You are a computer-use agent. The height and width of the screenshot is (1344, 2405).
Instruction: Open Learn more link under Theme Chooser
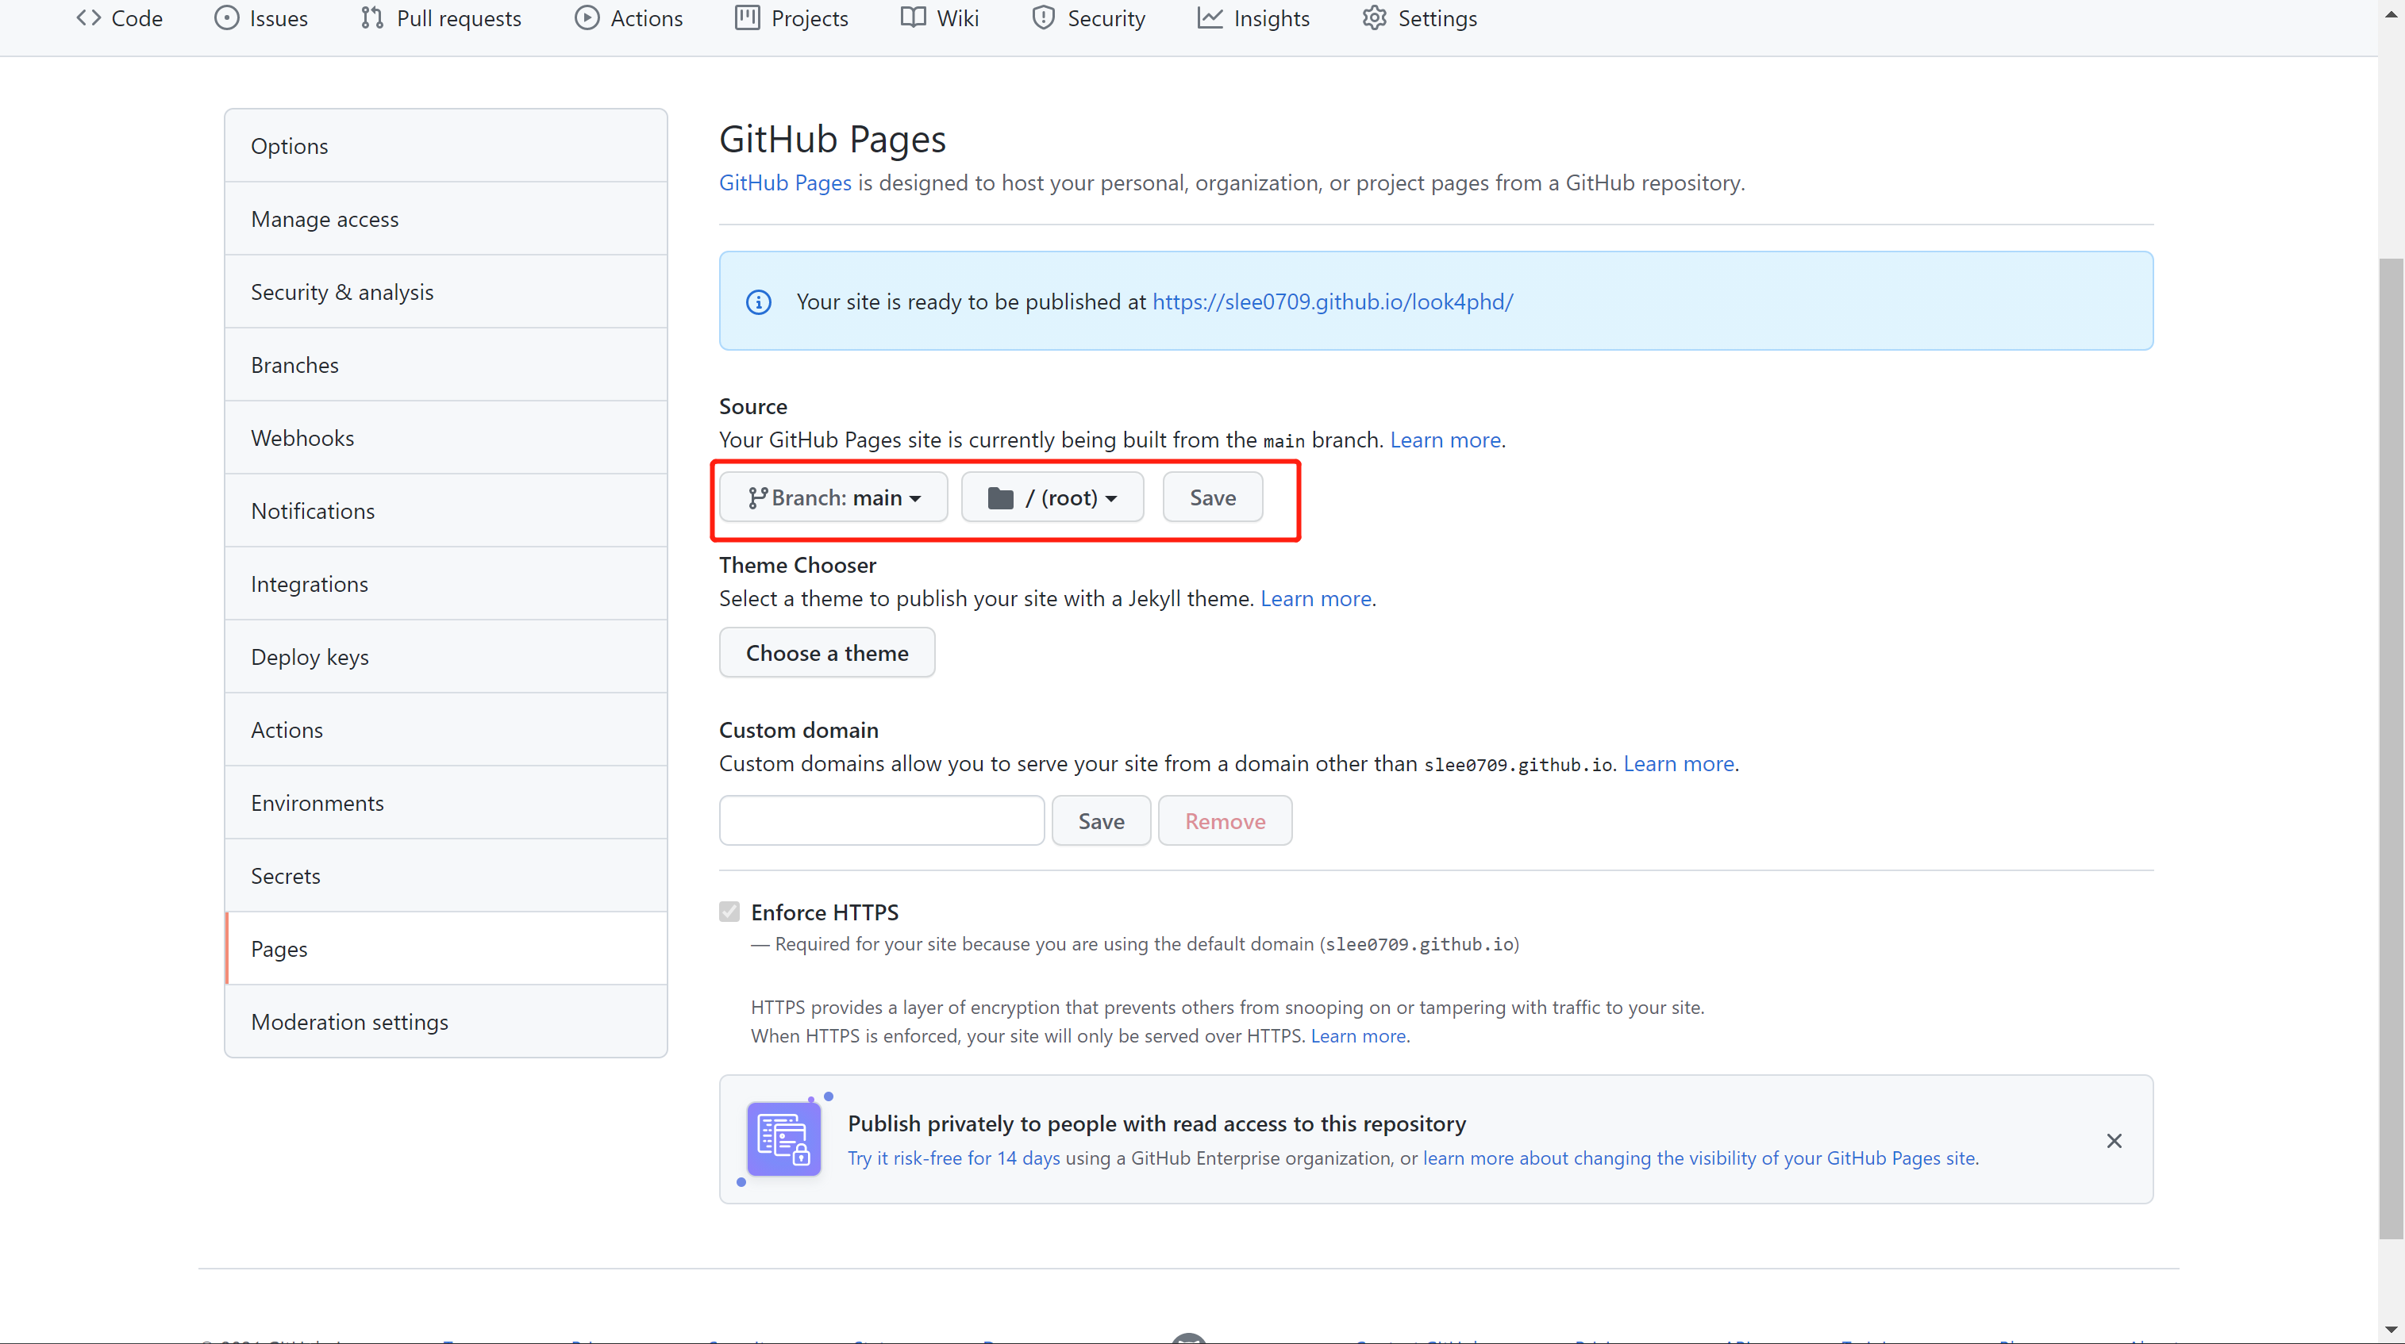1315,598
